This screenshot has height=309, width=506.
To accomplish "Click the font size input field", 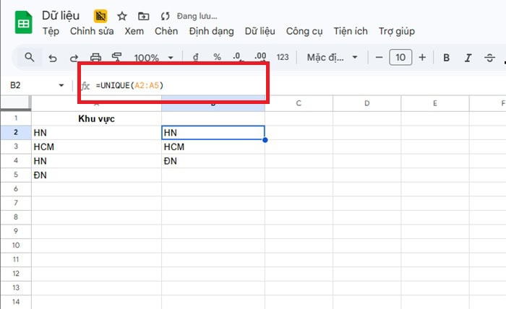I will [x=400, y=57].
